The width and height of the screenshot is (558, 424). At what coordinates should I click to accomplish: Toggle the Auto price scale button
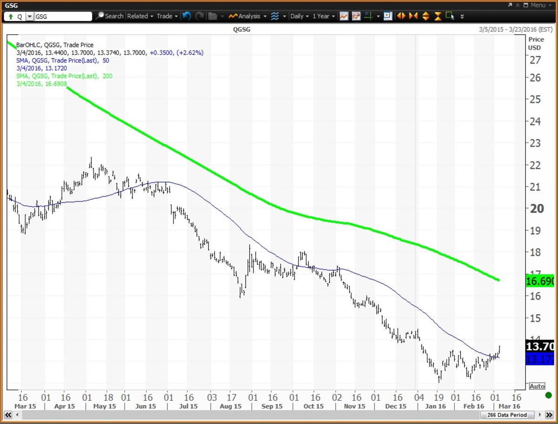point(537,386)
